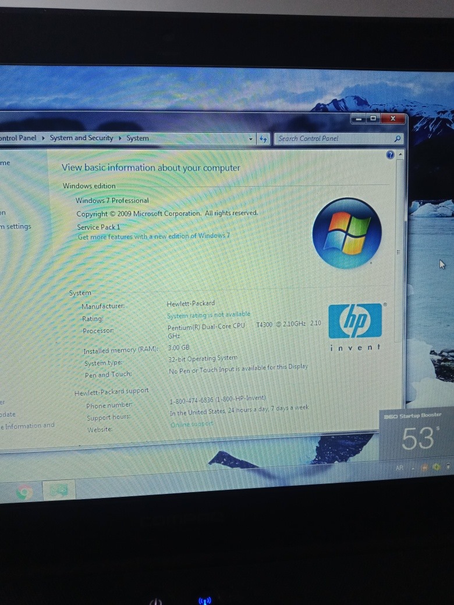Expand arrow after System and Security breadcrumb
This screenshot has width=454, height=605.
coord(120,138)
